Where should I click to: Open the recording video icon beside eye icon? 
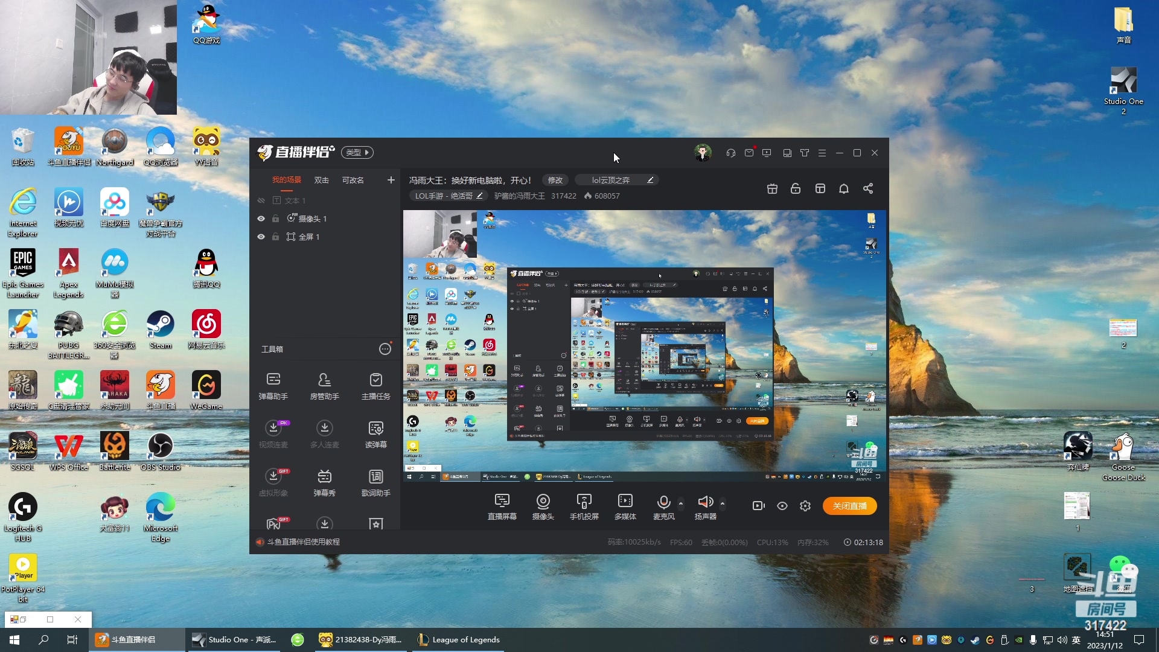click(x=758, y=506)
